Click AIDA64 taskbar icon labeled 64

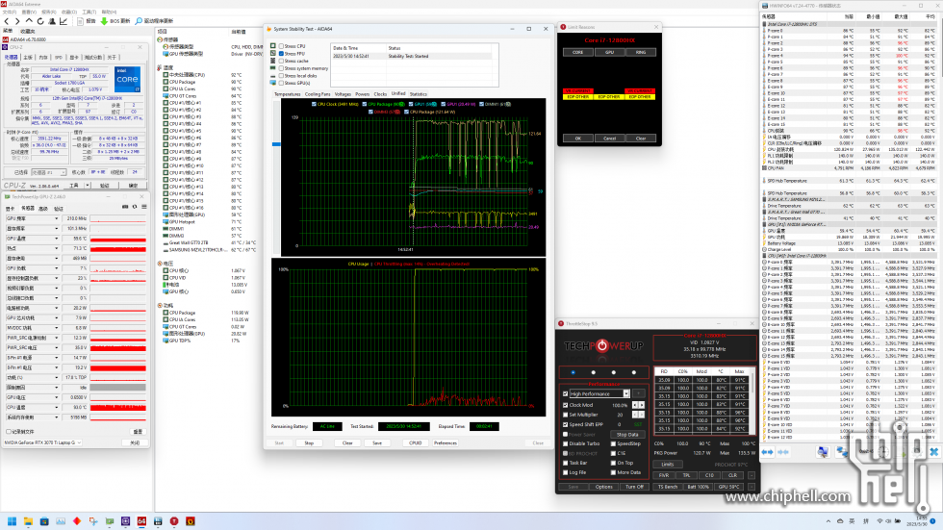click(x=141, y=521)
